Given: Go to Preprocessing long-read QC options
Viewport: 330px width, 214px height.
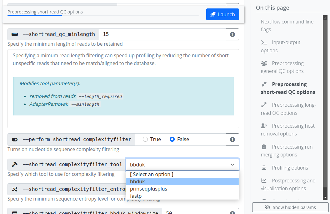Looking at the screenshot, I should [287, 109].
